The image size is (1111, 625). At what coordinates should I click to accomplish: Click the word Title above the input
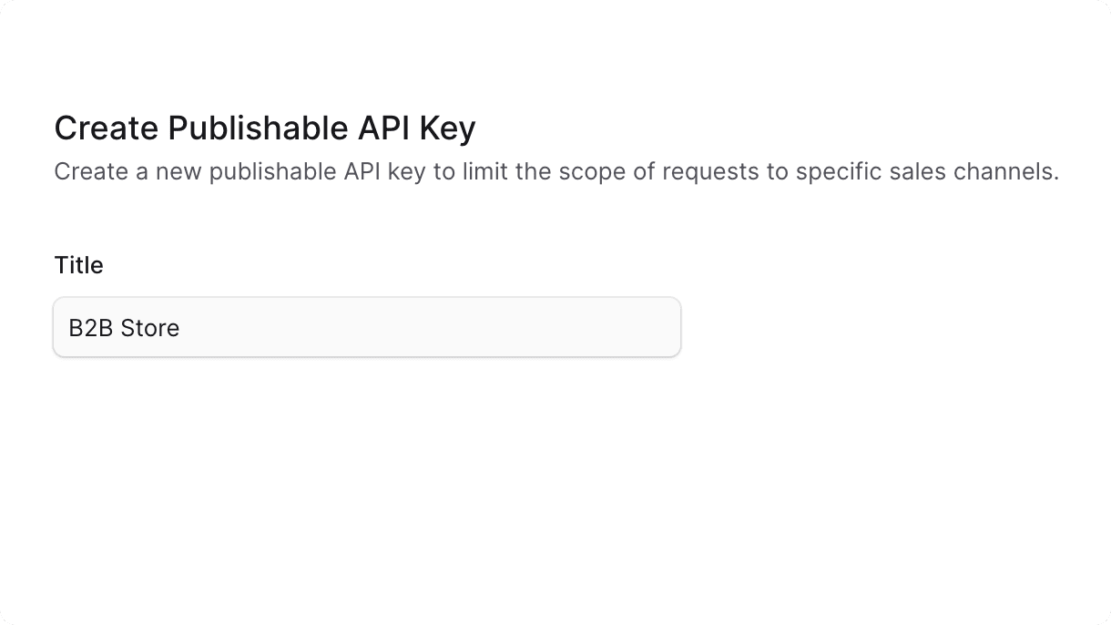click(78, 264)
